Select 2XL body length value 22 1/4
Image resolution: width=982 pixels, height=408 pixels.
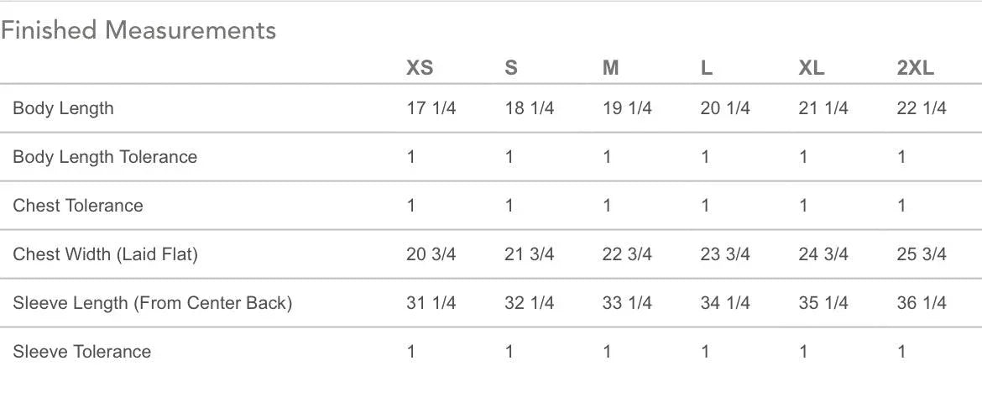921,108
